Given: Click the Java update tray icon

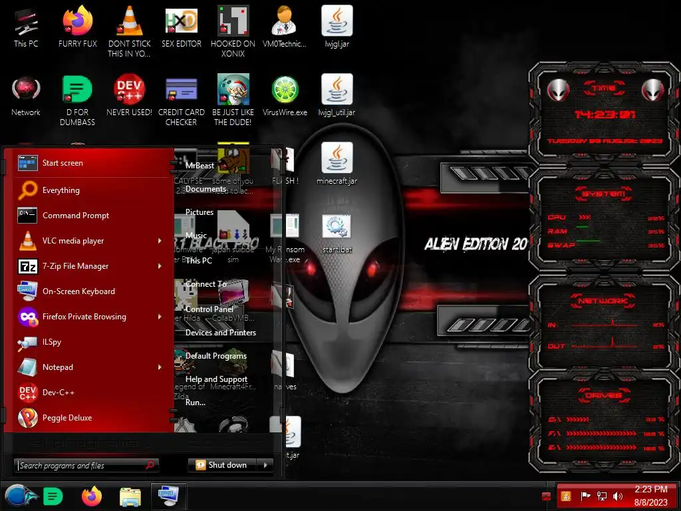Looking at the screenshot, I should [x=566, y=496].
